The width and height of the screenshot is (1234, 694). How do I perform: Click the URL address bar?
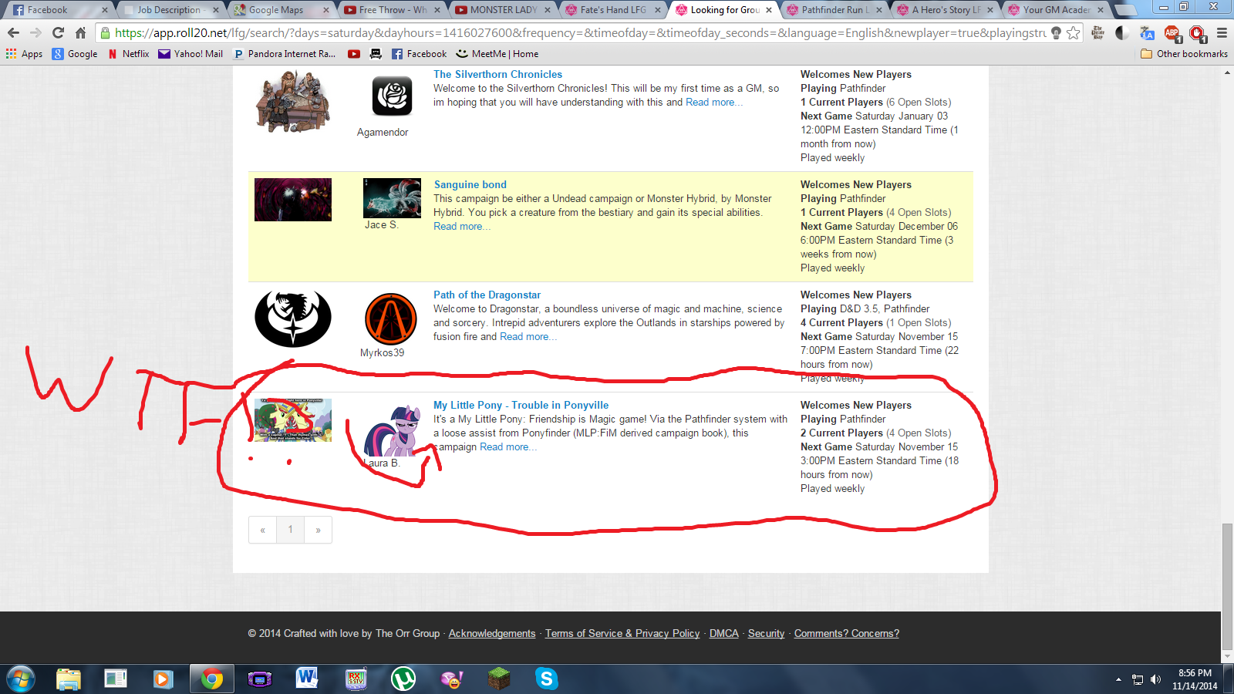pyautogui.click(x=578, y=33)
